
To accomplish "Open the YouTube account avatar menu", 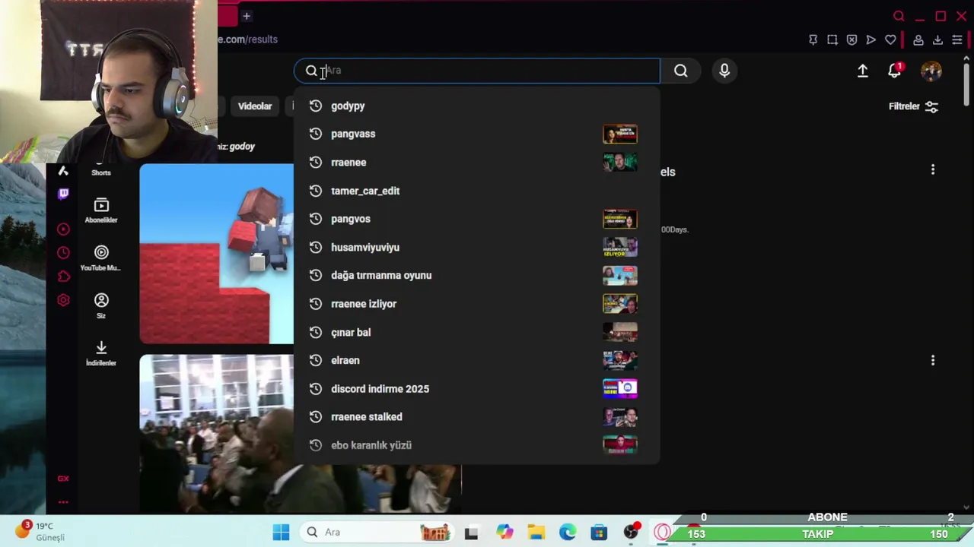I will coord(931,71).
